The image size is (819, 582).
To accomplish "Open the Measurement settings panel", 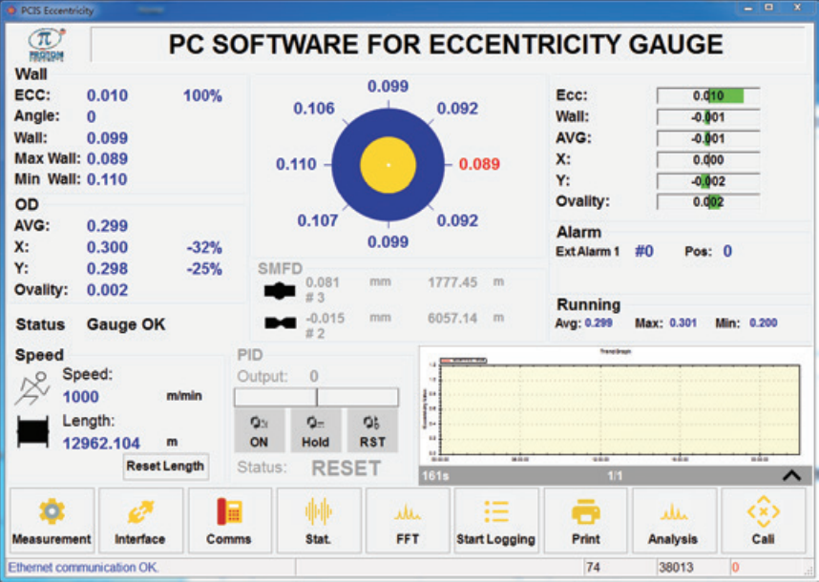I will tap(52, 520).
